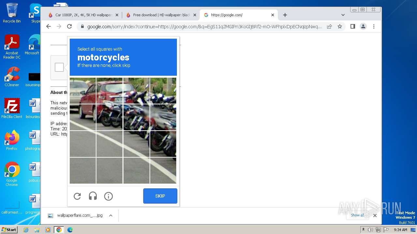This screenshot has height=234, width=417.
Task: Open Internet Explorer from taskbar
Action: click(x=26, y=230)
